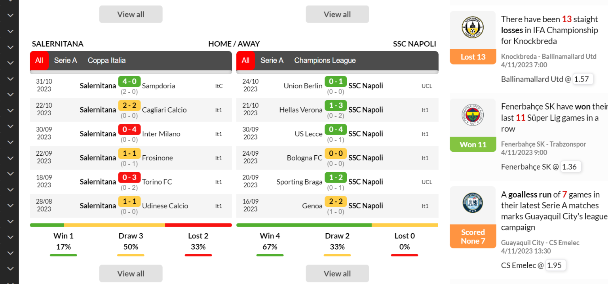Click the orange 'Lost 13' streak badge
Image resolution: width=608 pixels, height=284 pixels.
pos(473,57)
